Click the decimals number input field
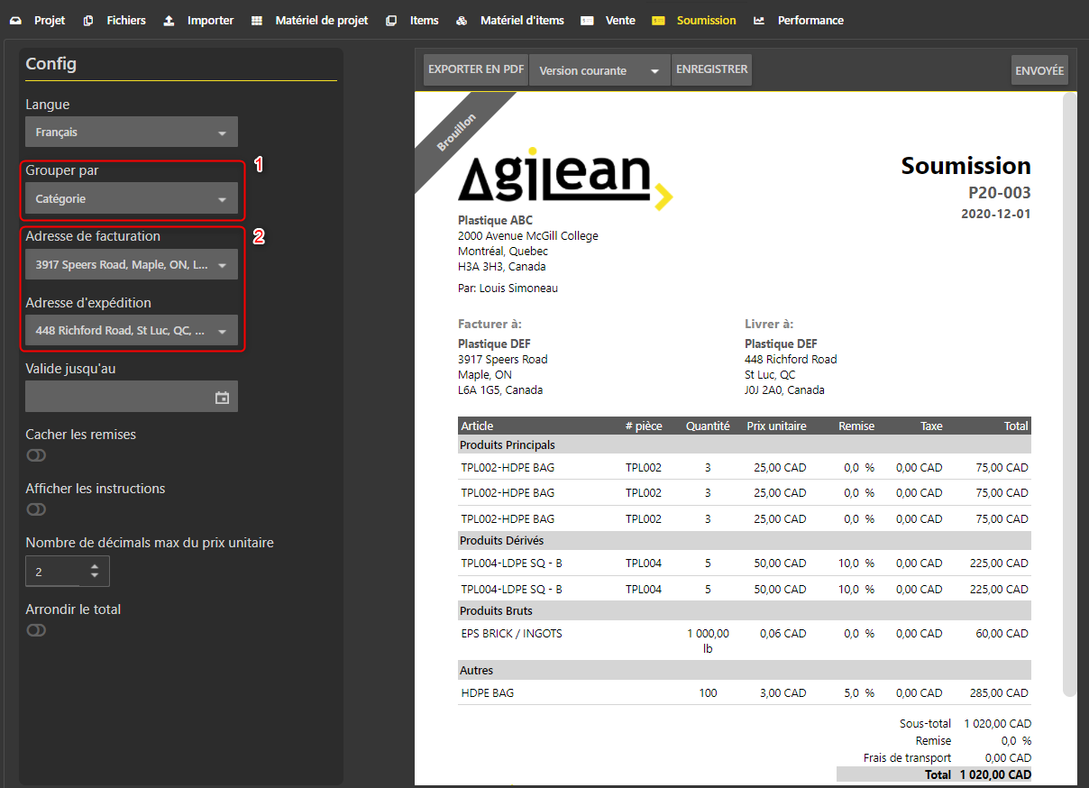 click(68, 572)
